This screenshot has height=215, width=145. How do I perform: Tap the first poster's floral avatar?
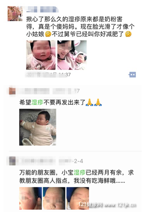[x=15, y=14]
